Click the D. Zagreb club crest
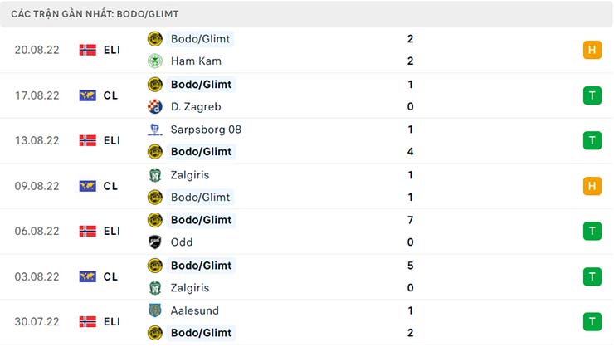614x347 pixels. 154,106
